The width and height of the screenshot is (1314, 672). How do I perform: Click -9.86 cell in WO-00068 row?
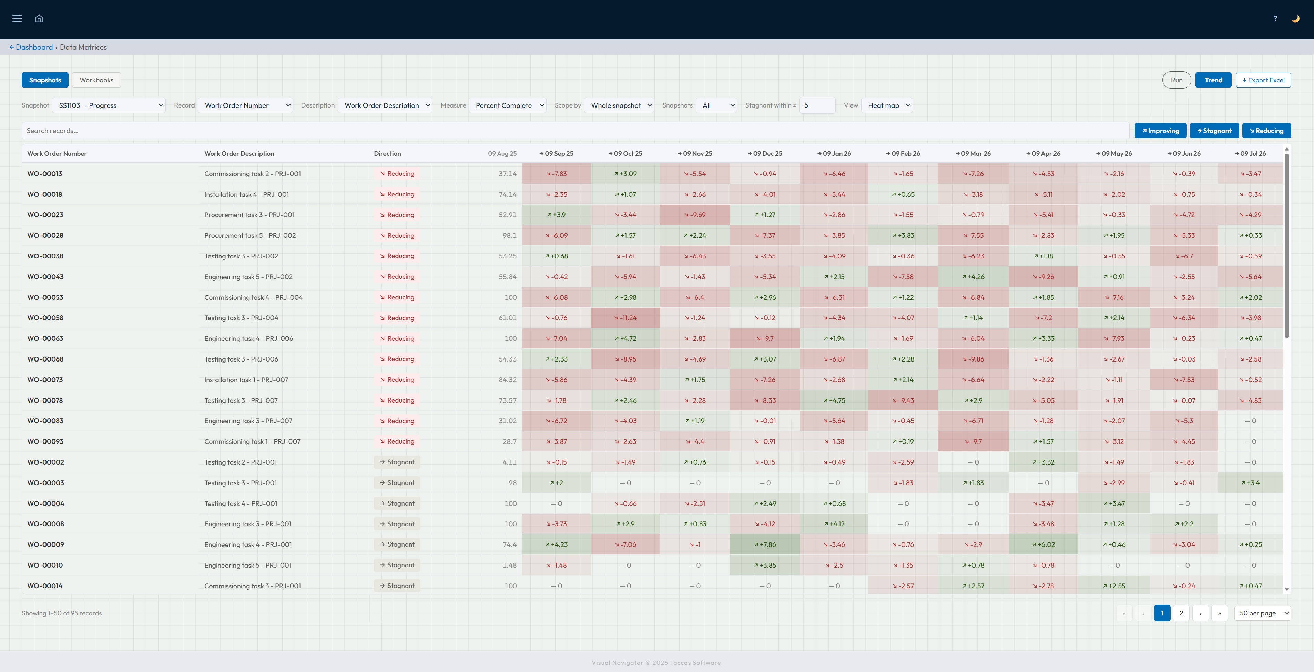pyautogui.click(x=973, y=359)
